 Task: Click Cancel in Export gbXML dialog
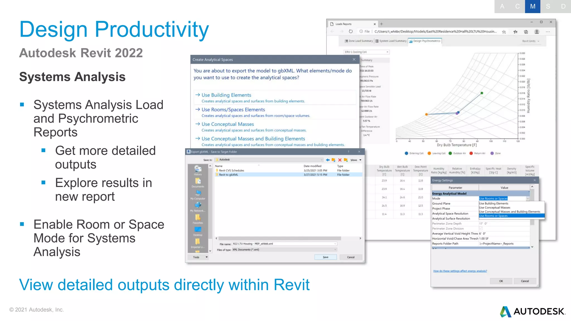pyautogui.click(x=351, y=257)
